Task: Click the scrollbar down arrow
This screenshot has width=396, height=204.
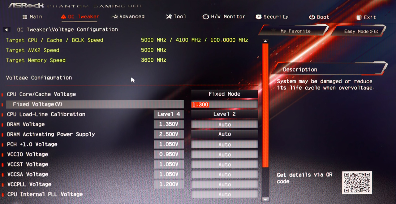Action: click(x=265, y=200)
